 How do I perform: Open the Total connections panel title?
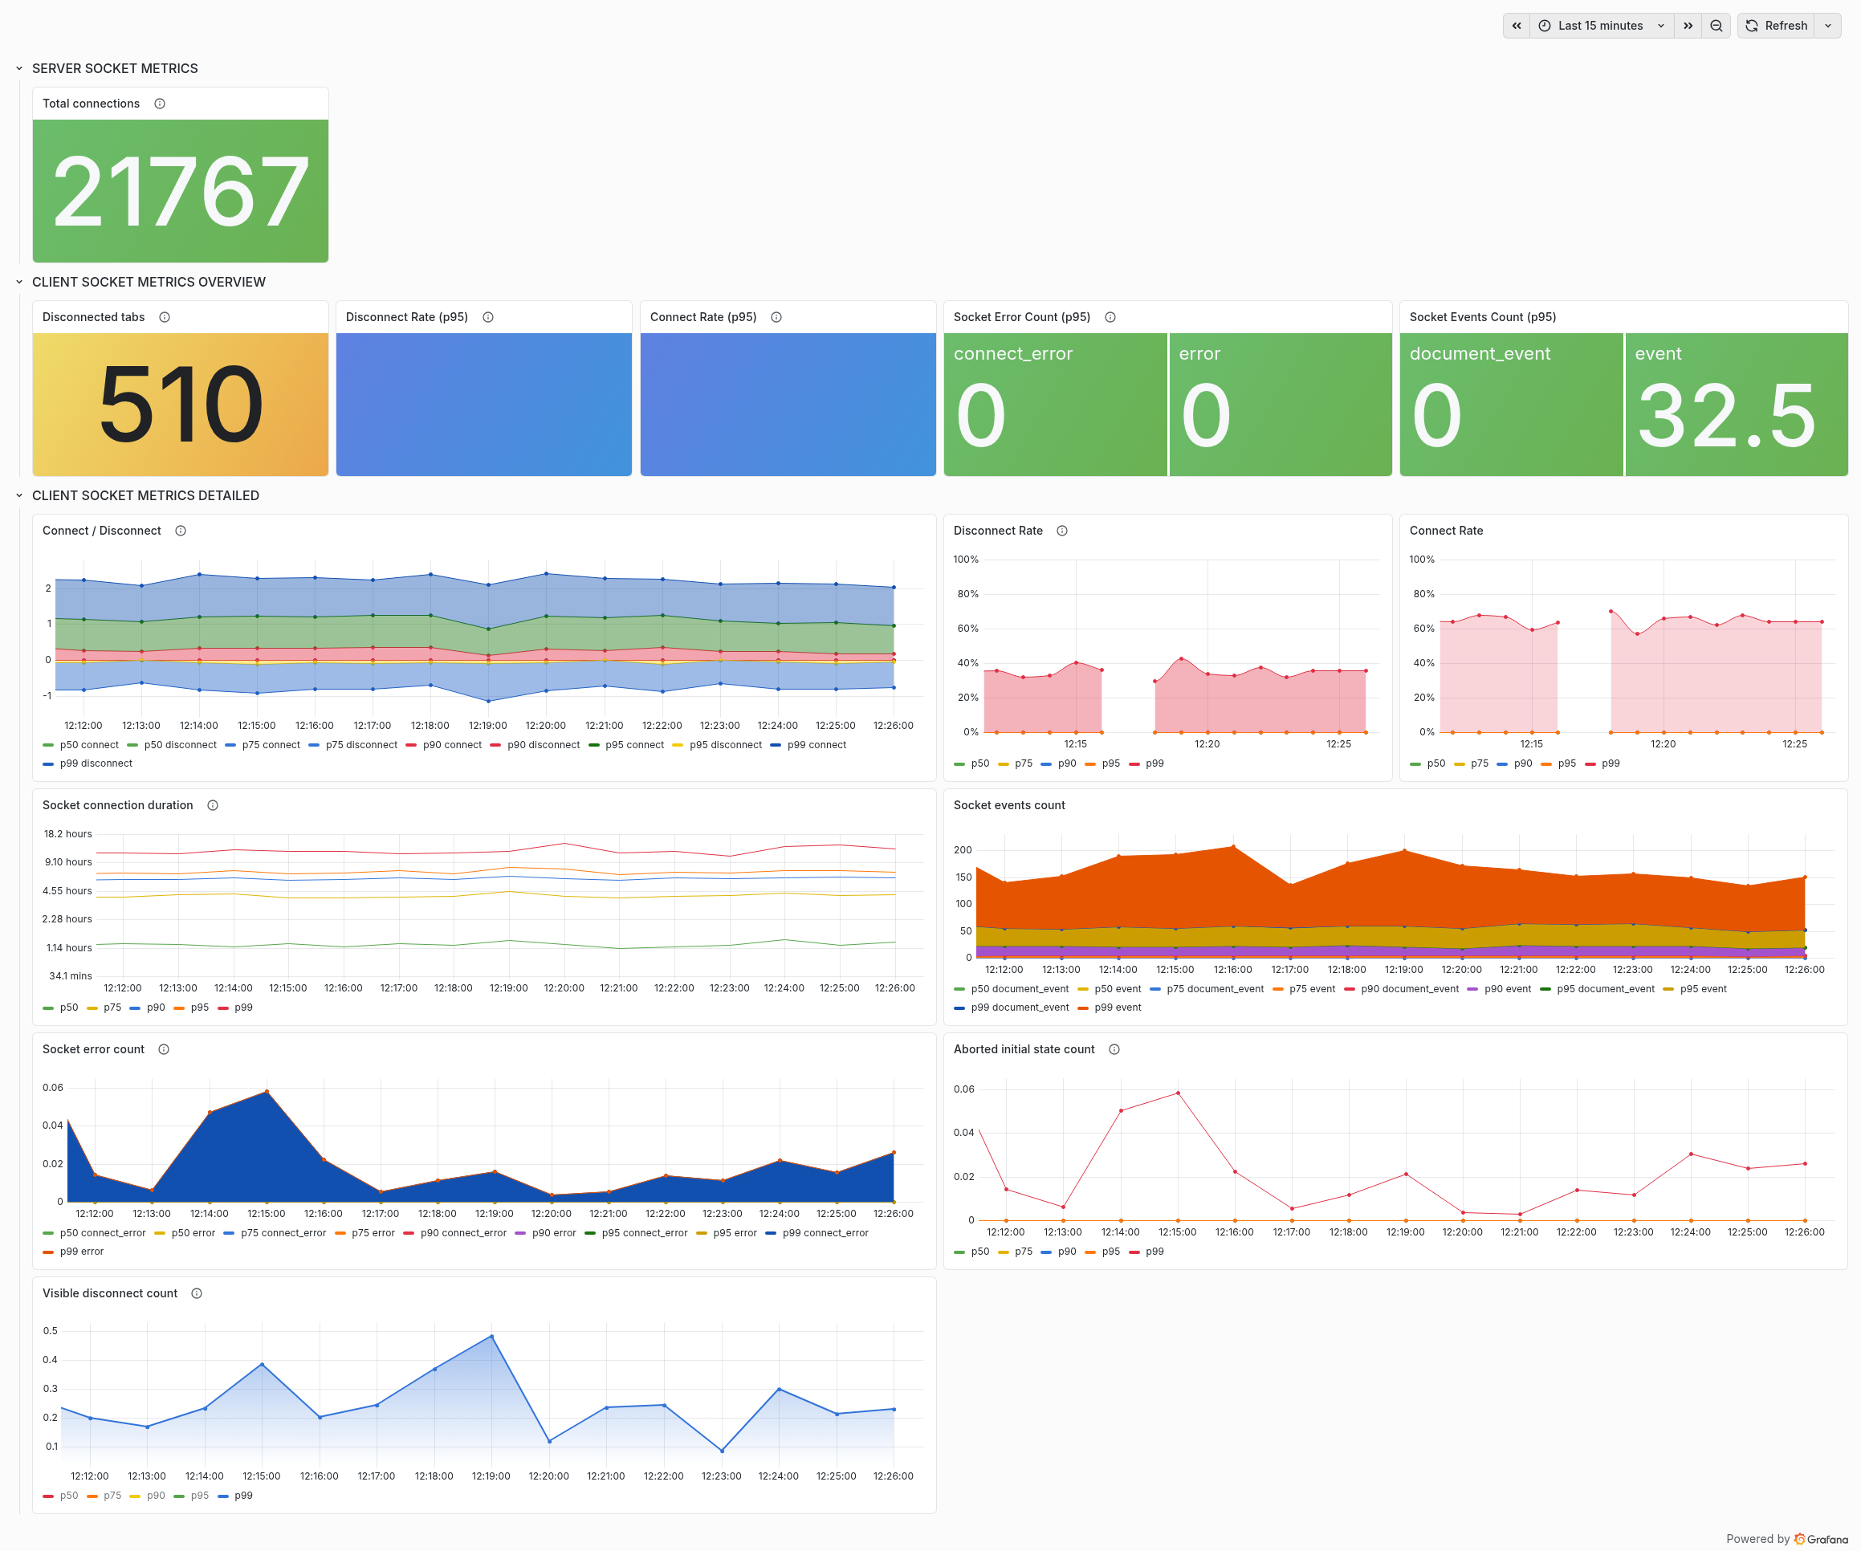point(92,104)
